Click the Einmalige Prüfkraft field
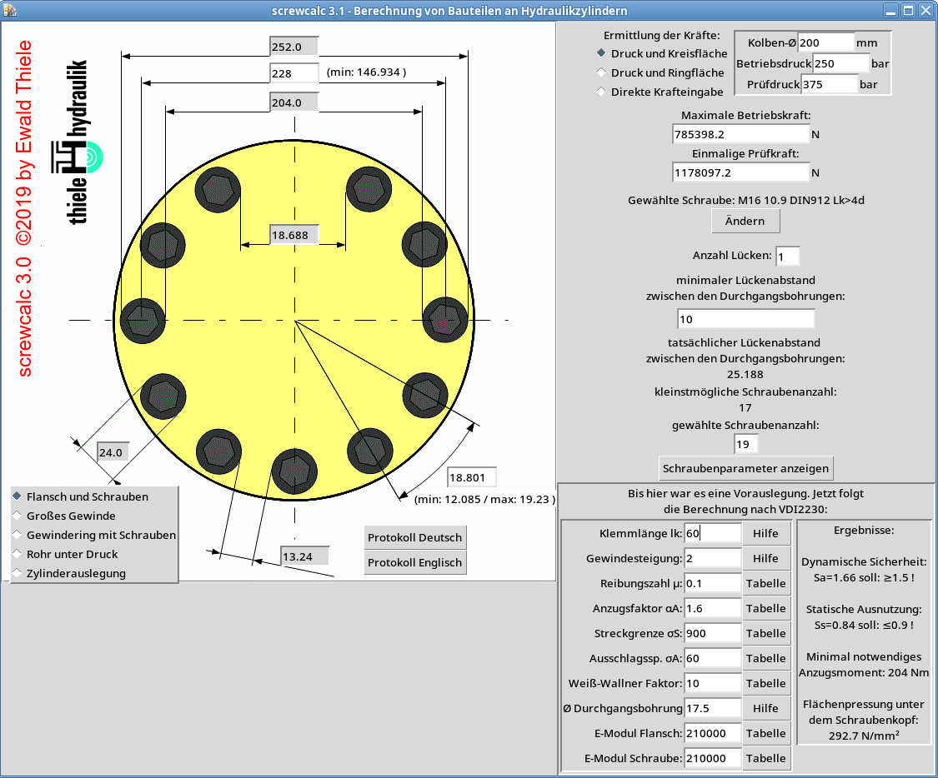The height and width of the screenshot is (778, 938). point(740,172)
